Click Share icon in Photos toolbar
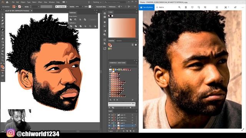 [x=235, y=7]
